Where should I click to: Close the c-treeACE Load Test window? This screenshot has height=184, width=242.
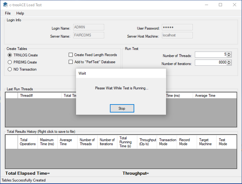point(234,5)
